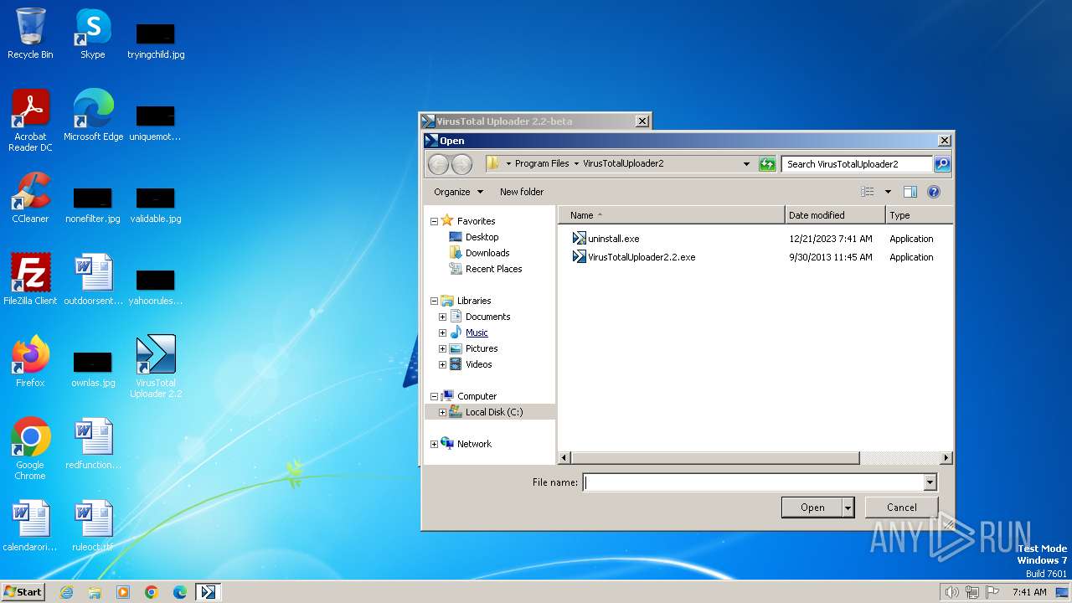Click Google Chrome desktop shortcut
Viewport: 1072px width, 603px height.
tap(30, 449)
